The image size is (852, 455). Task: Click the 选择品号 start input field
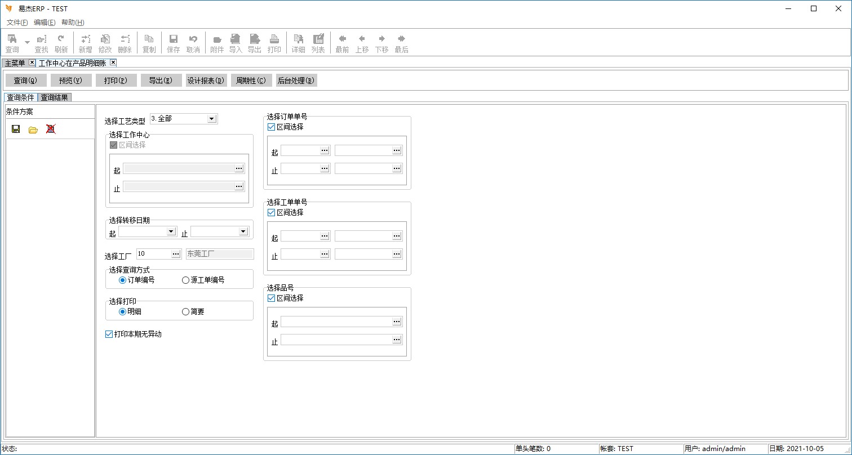[x=336, y=322]
